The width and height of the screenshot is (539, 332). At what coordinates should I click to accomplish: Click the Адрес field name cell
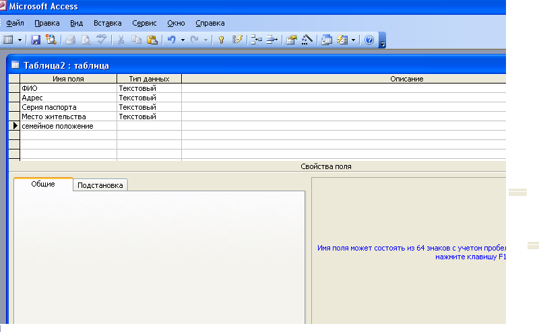69,98
